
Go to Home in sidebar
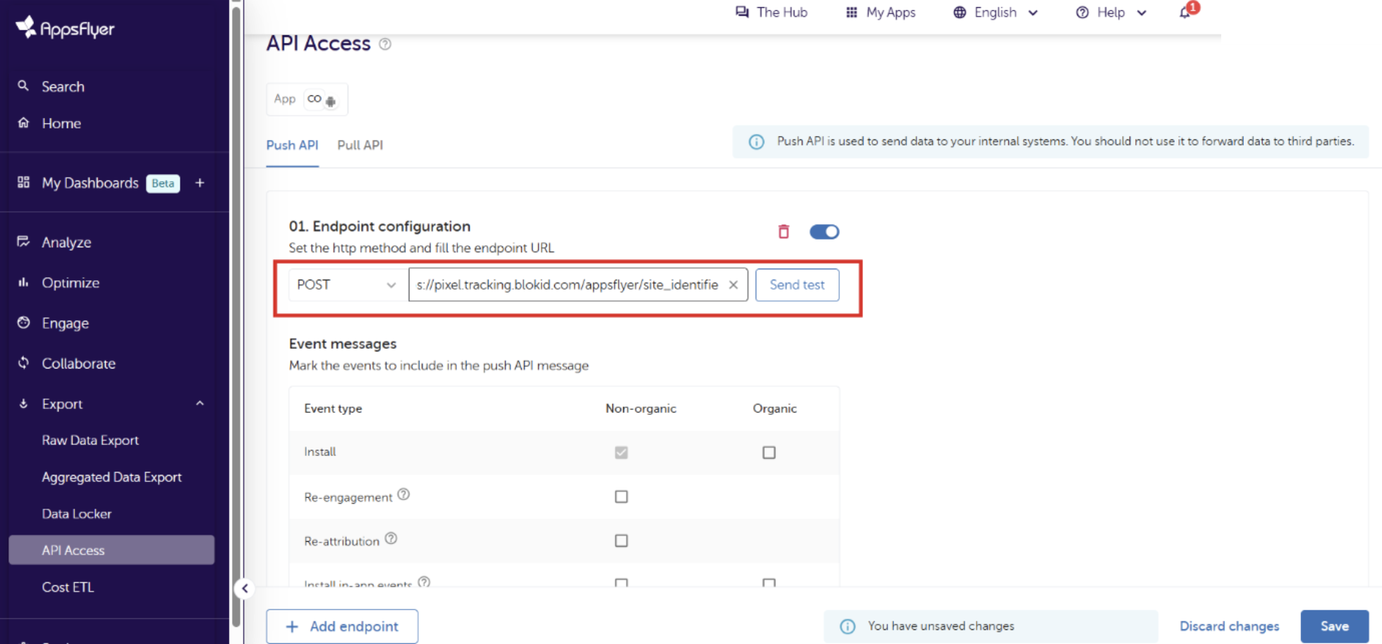pos(61,123)
